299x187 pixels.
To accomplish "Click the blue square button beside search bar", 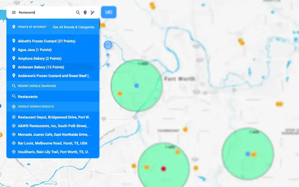I will click(109, 12).
